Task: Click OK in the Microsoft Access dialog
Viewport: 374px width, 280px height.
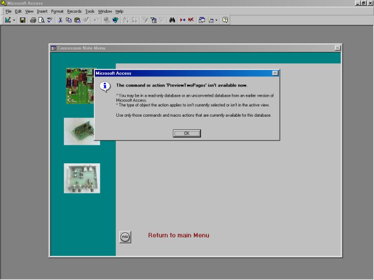Action: pos(187,133)
